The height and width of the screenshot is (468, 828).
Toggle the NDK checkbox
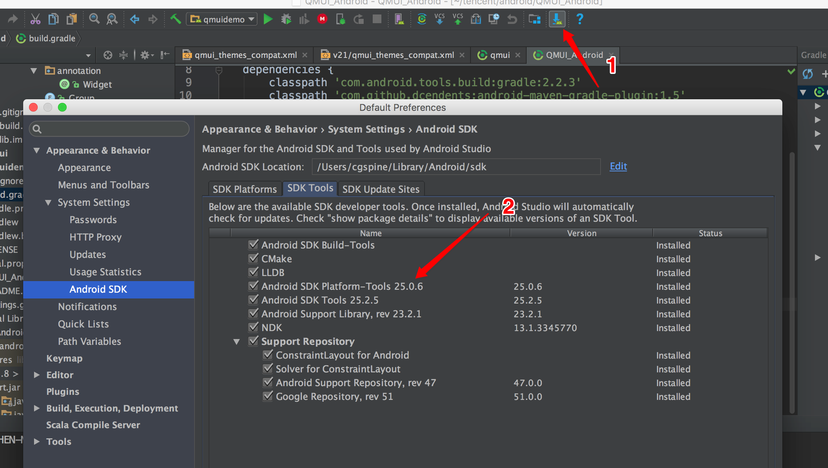(254, 327)
